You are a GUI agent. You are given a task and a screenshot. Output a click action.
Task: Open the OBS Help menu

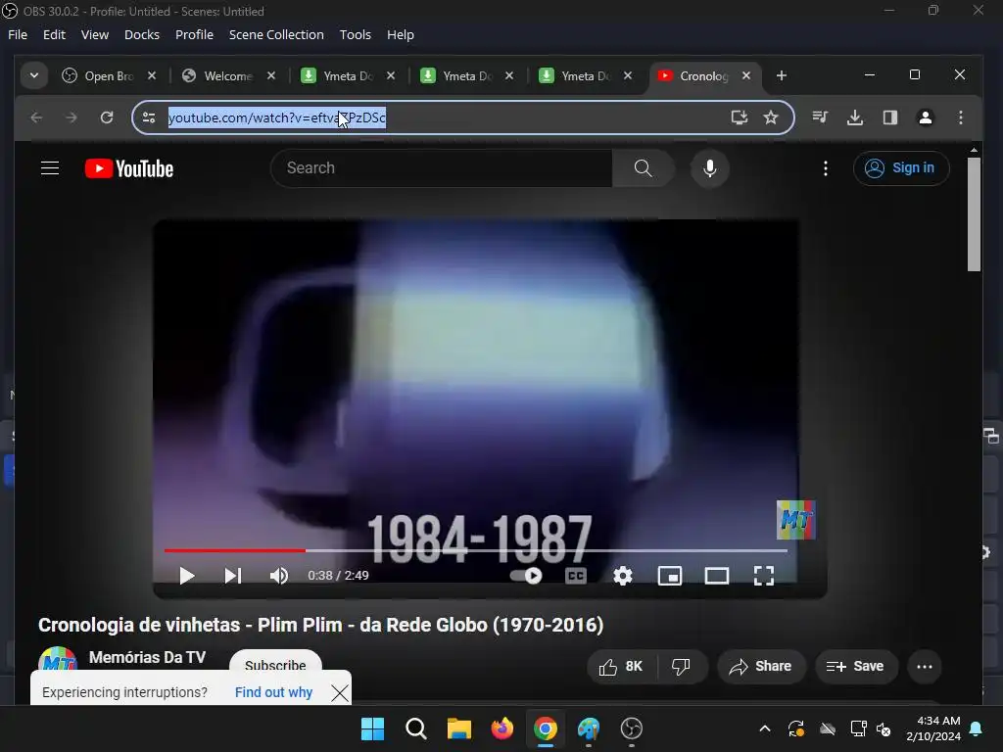[400, 34]
